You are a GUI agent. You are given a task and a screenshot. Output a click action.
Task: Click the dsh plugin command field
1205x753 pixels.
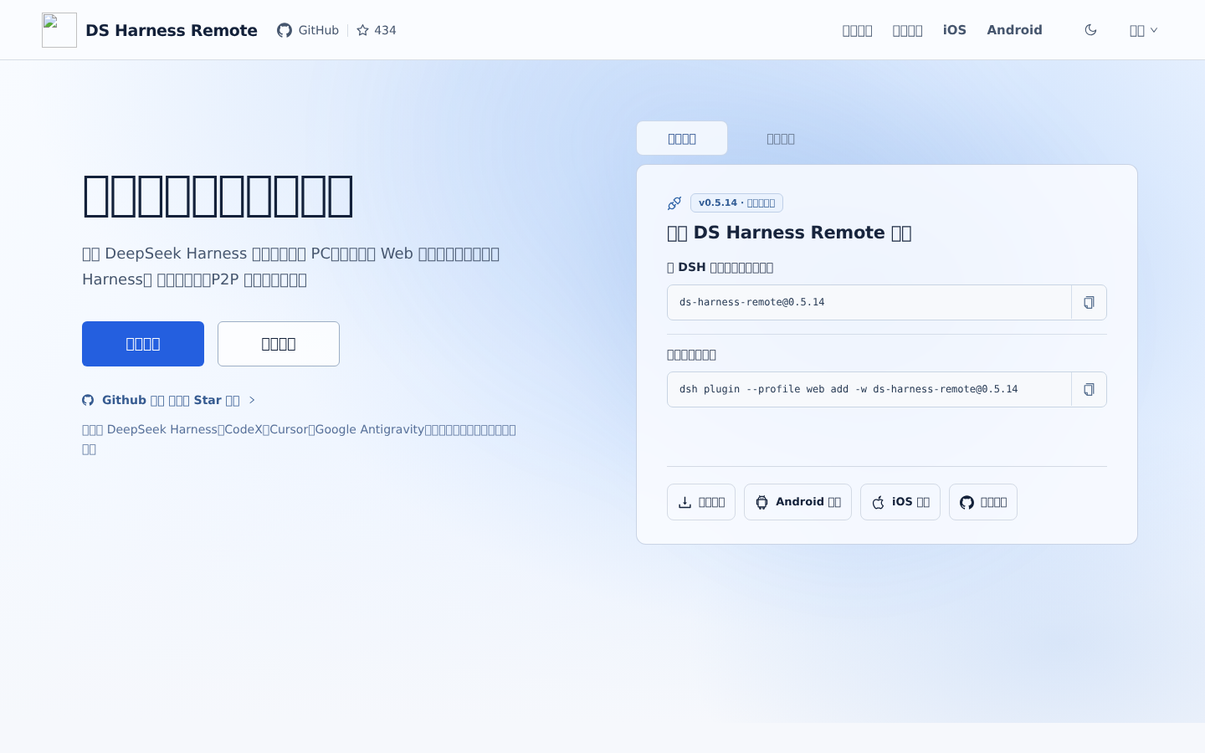pos(869,389)
